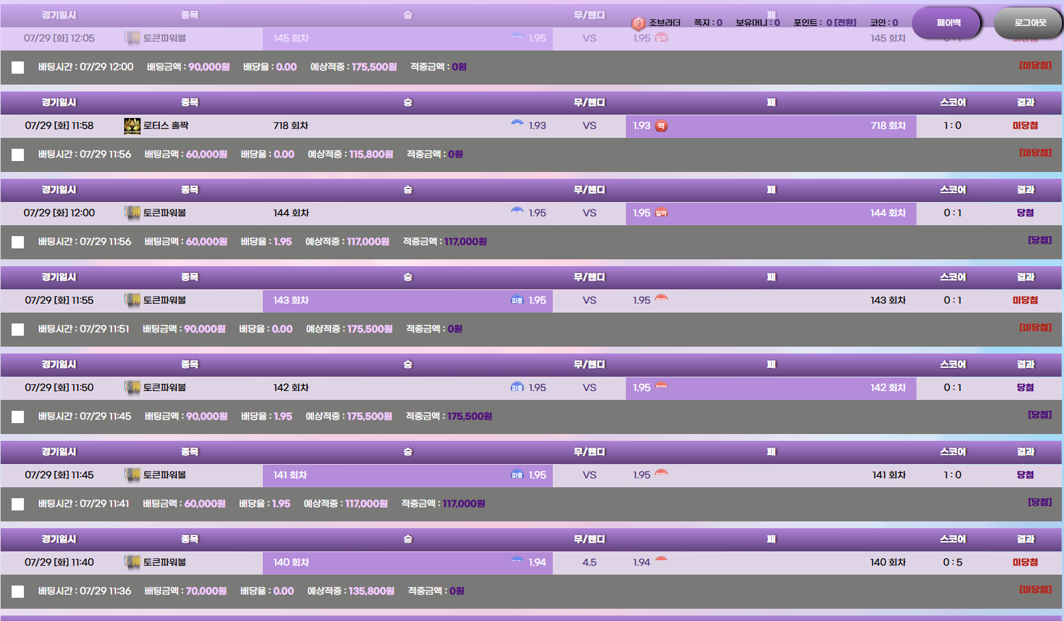Viewport: 1064px width, 621px height.
Task: Click the blue icon in round 142 win column
Action: pos(517,388)
